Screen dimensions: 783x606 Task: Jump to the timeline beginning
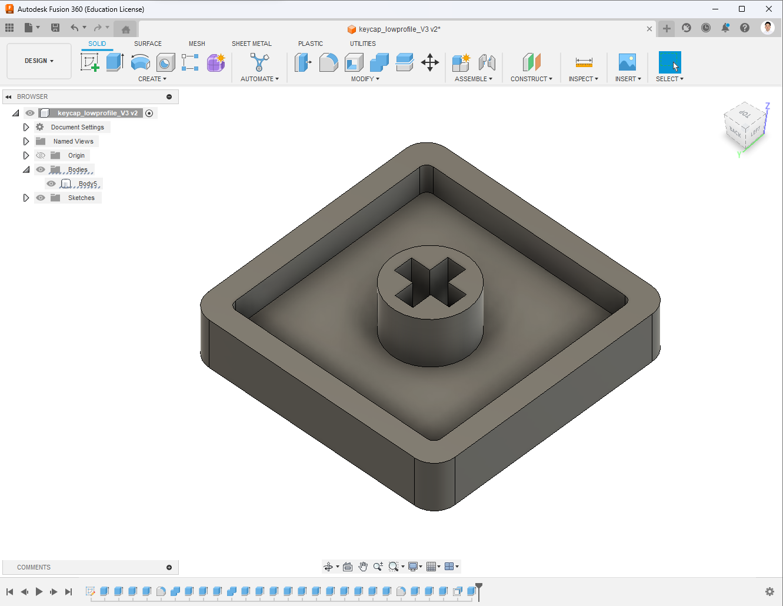(x=10, y=592)
